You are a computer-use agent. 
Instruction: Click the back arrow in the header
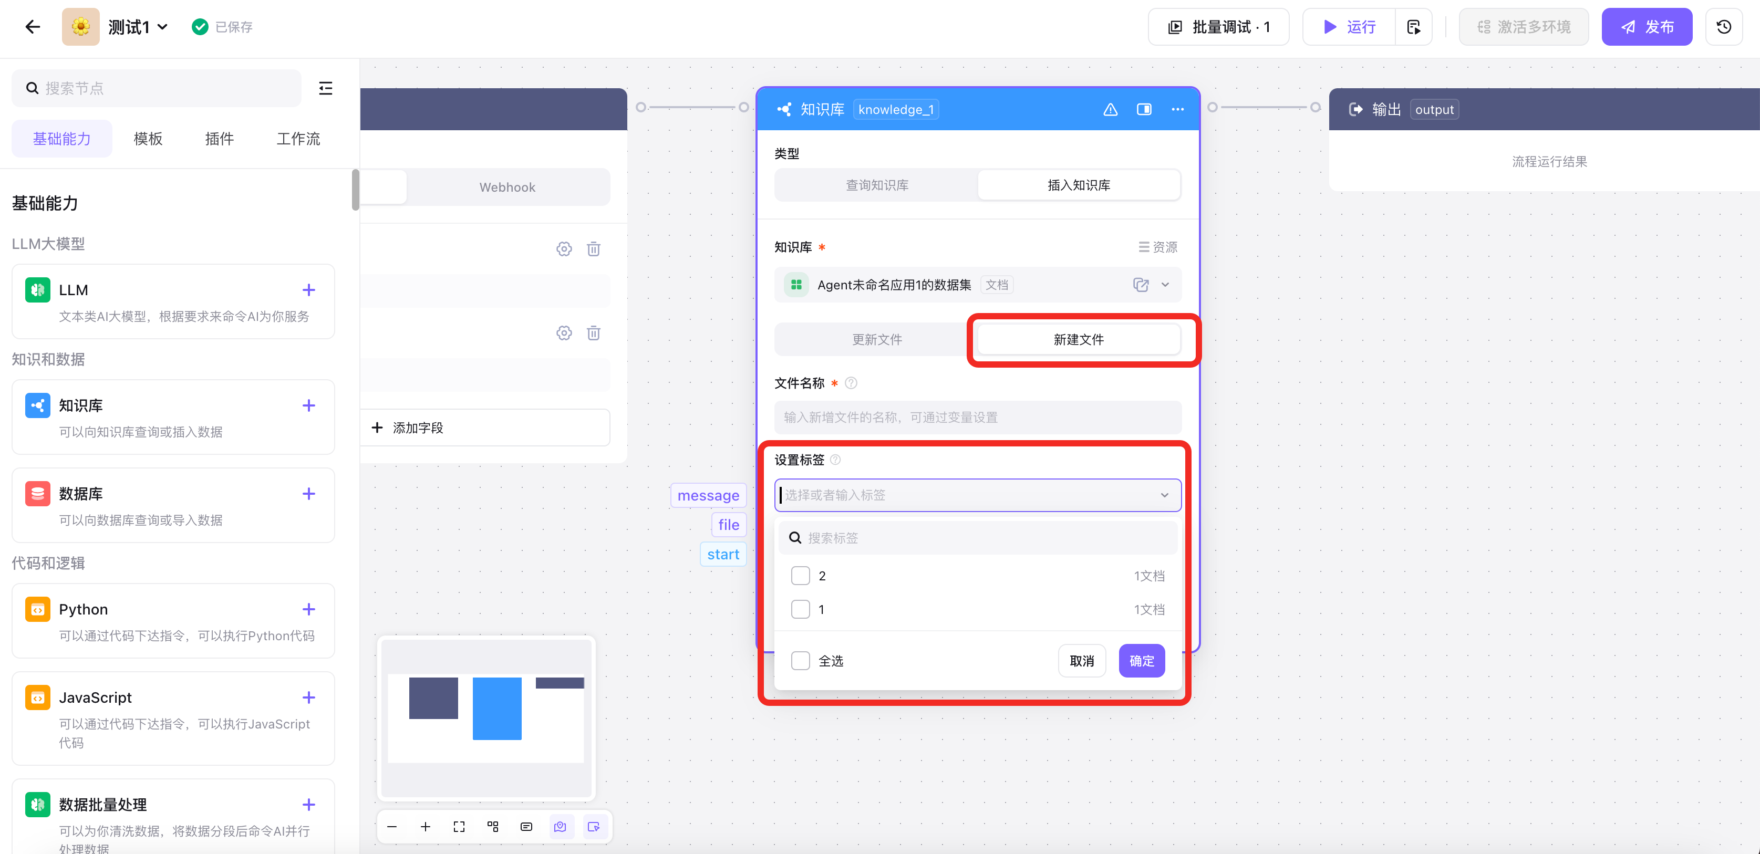[32, 27]
